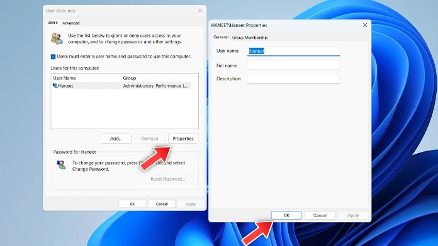
Task: Click Apply in the User Accounts dialog
Action: pos(191,204)
